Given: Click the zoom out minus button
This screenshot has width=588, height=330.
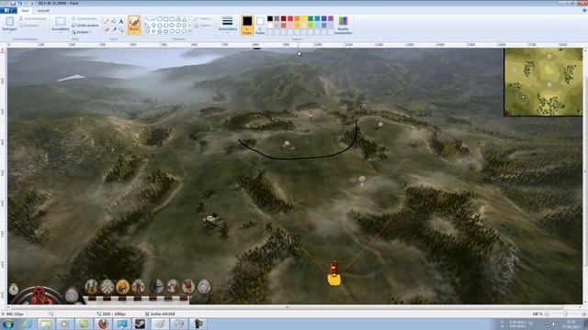Looking at the screenshot, I should (547, 313).
